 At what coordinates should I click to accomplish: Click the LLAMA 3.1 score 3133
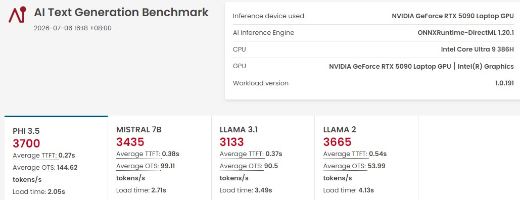click(x=232, y=142)
